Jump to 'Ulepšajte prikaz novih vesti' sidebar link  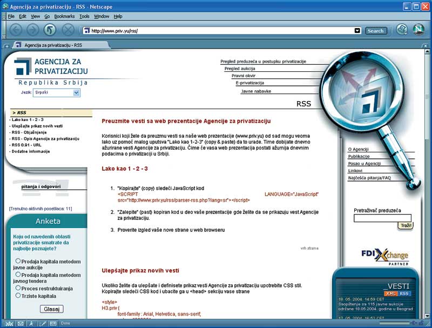[x=37, y=126]
